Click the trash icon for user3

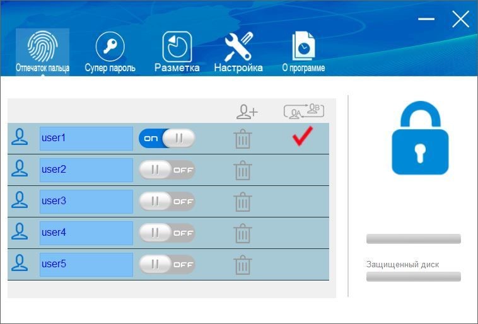[x=243, y=202]
